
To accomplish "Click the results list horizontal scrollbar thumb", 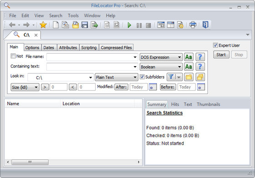I will pos(30,162).
